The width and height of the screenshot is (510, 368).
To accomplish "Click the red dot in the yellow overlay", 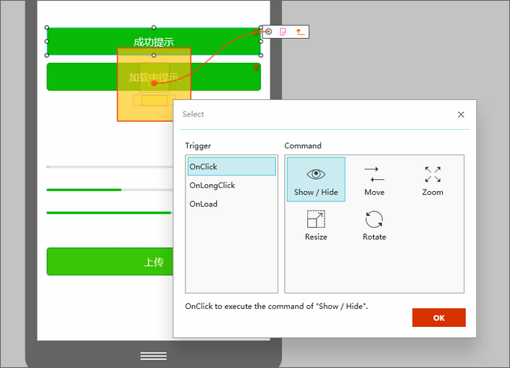I will coord(153,84).
